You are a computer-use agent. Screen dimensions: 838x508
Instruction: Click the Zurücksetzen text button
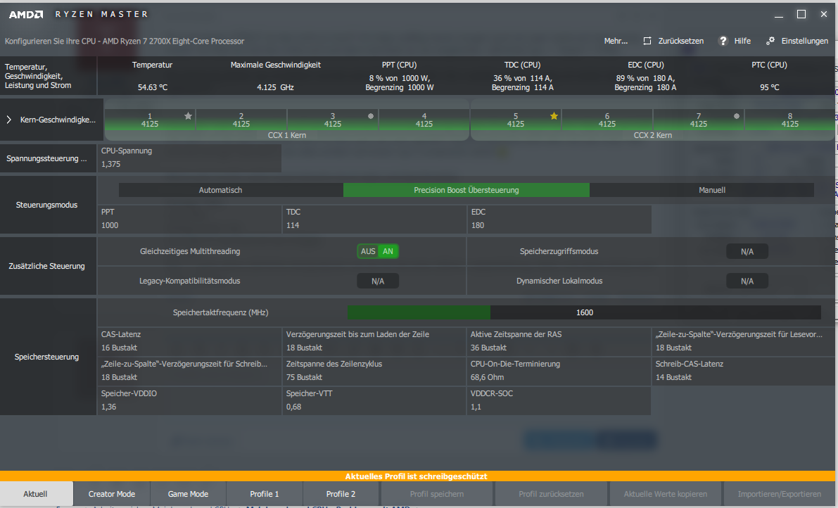click(681, 41)
